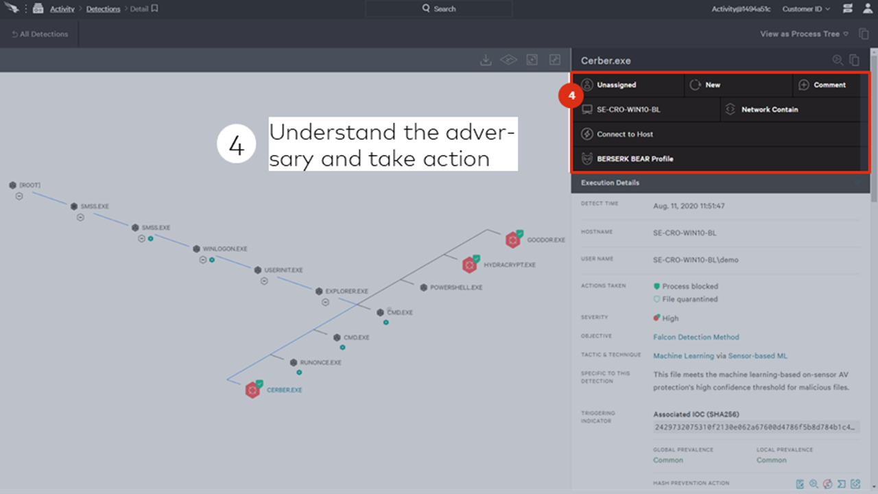Screen dimensions: 878x494
Task: Select the HYDRACRYPT.EXE red node
Action: tap(470, 264)
